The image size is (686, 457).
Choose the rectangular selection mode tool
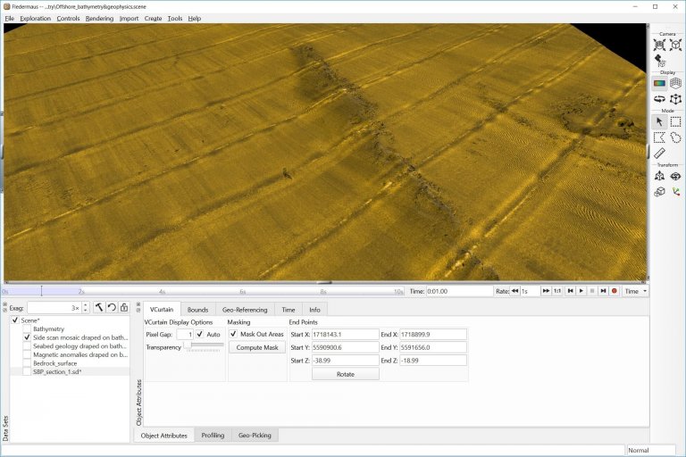[675, 121]
